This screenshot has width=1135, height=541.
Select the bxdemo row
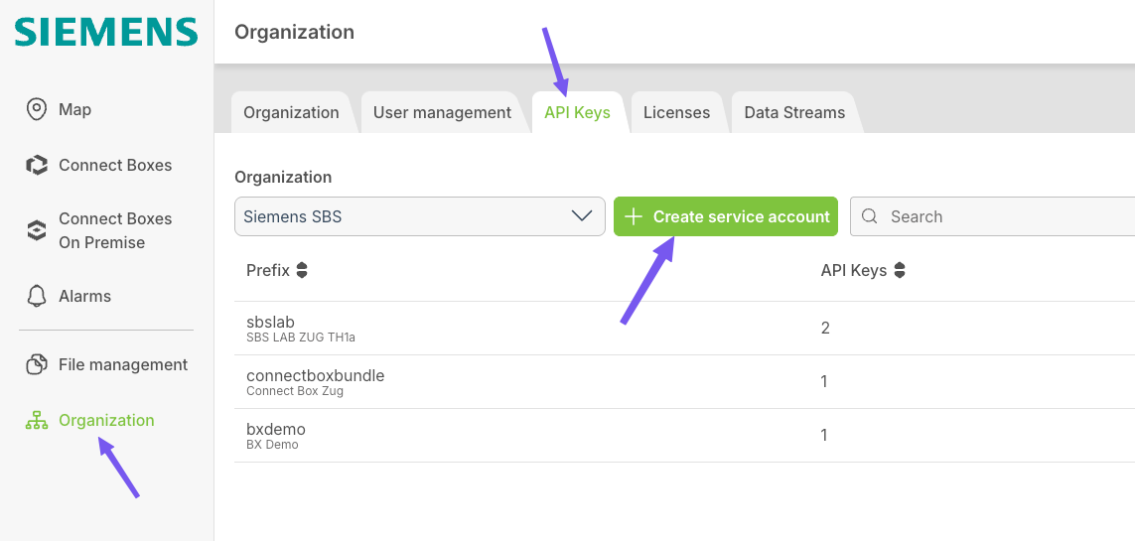(685, 436)
